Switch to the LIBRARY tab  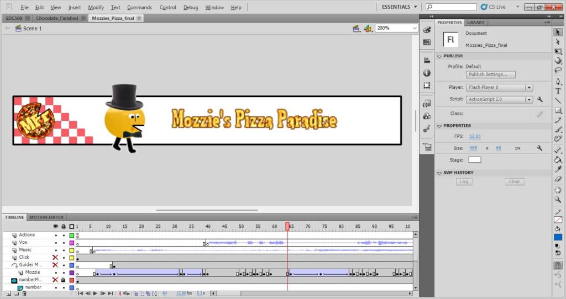(476, 22)
